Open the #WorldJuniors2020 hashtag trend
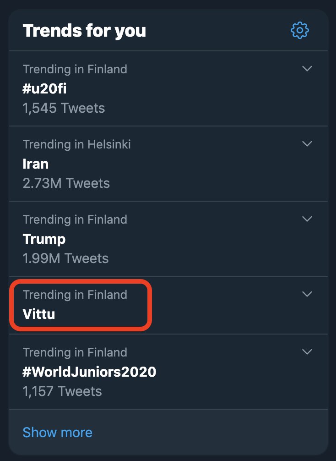This screenshot has width=336, height=461. point(89,372)
